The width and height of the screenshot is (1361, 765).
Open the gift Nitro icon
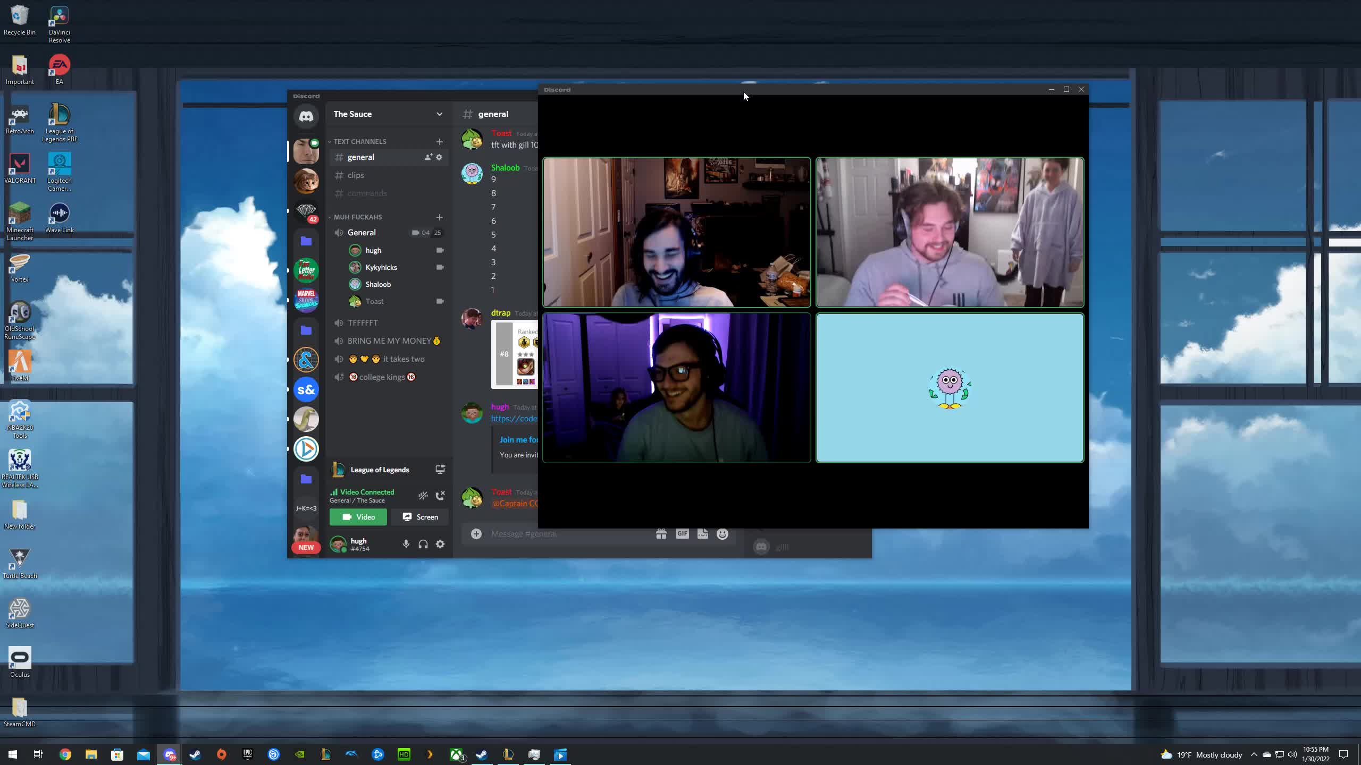[661, 534]
